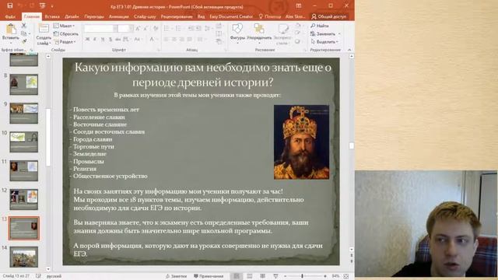The image size is (498, 280).
Task: Toggle Bold (Ж) formatting
Action: coord(87,39)
